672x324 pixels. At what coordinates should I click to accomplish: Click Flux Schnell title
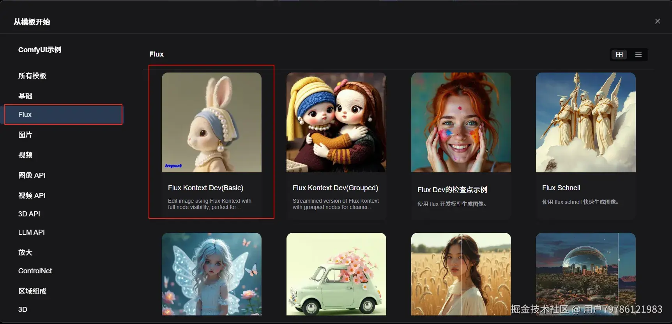click(x=561, y=188)
